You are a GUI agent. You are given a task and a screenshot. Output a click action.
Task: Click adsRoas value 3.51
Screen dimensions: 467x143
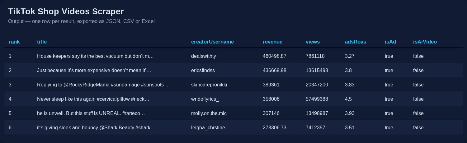click(350, 128)
